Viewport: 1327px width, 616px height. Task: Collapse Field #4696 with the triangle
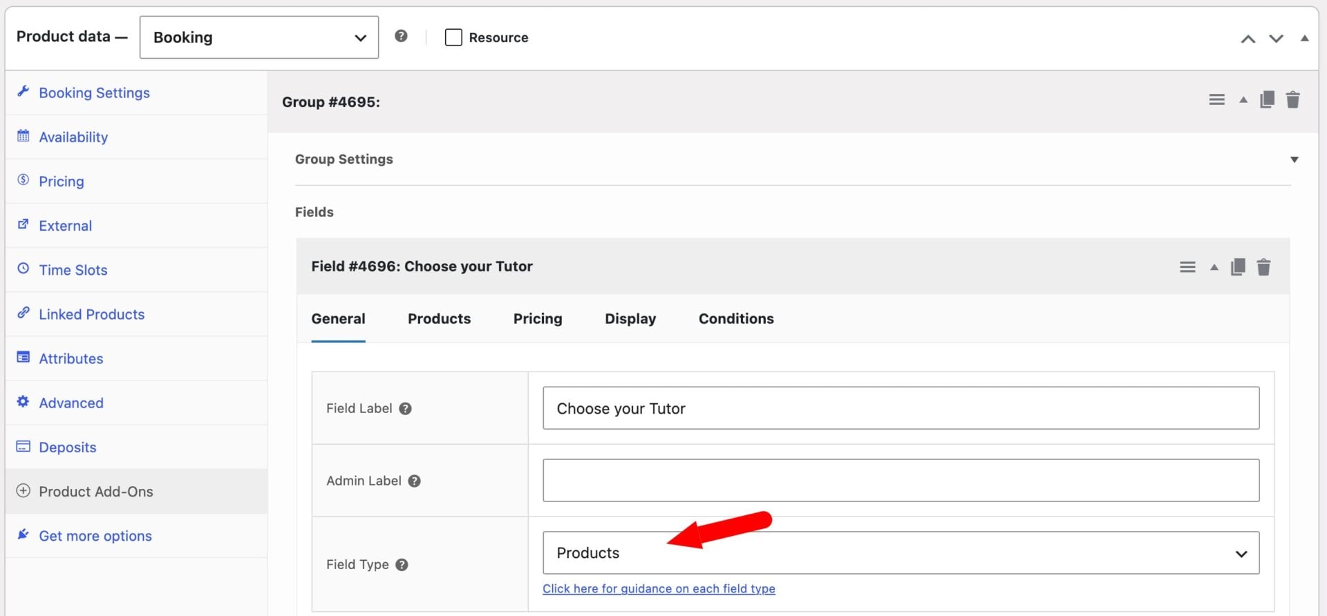point(1214,267)
